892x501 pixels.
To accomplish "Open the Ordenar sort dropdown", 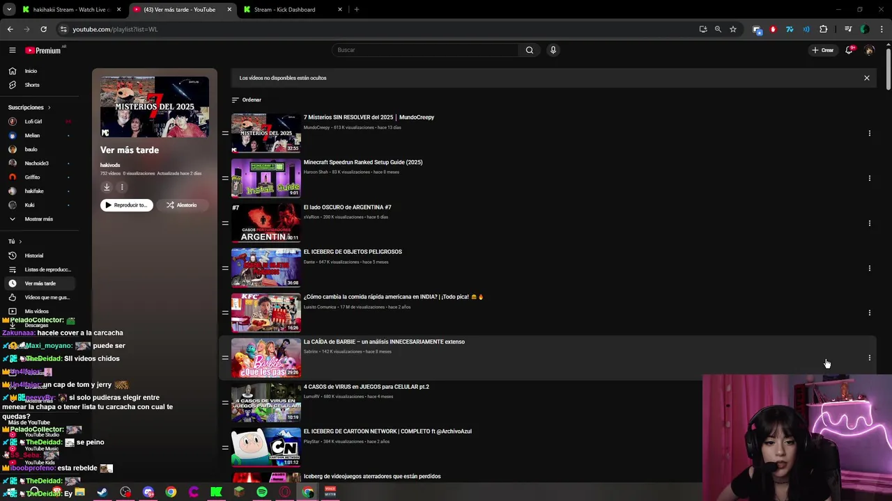I will point(246,100).
